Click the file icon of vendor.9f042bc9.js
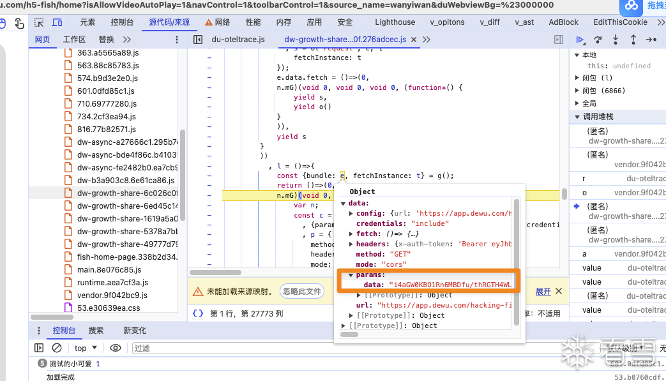The width and height of the screenshot is (666, 381). [68, 295]
